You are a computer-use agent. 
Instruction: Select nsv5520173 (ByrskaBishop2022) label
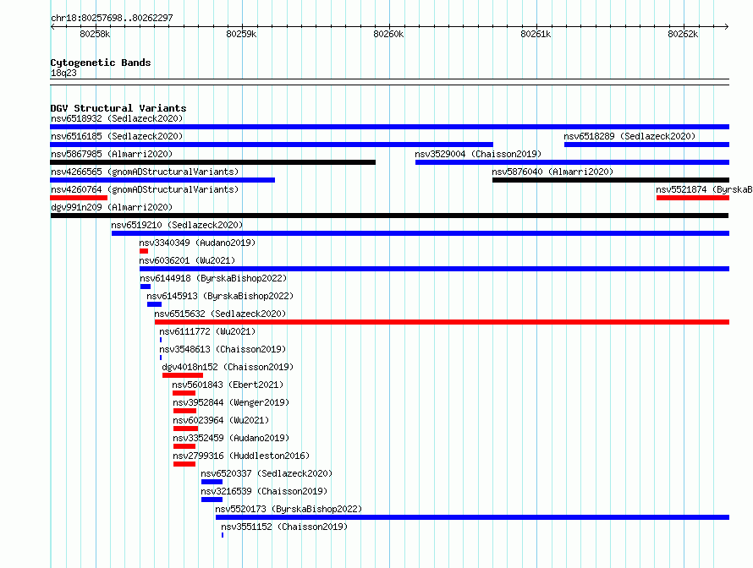coord(289,509)
